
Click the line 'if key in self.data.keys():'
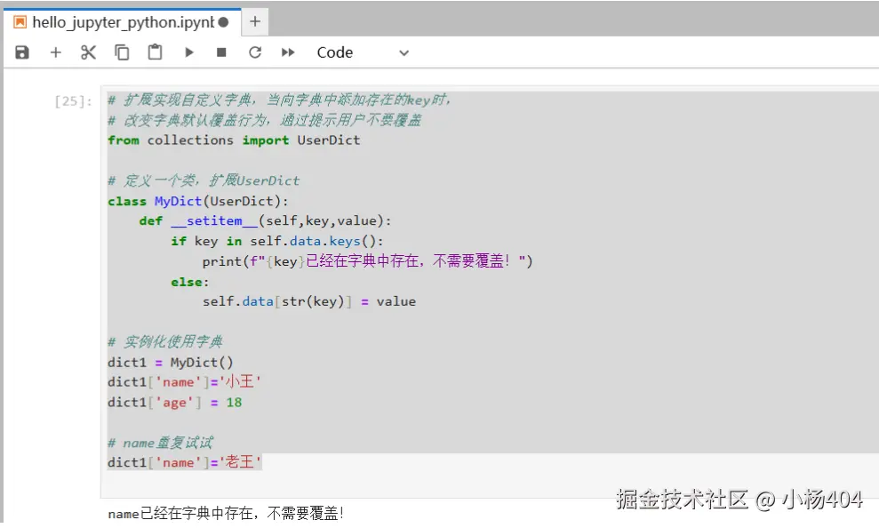(277, 241)
